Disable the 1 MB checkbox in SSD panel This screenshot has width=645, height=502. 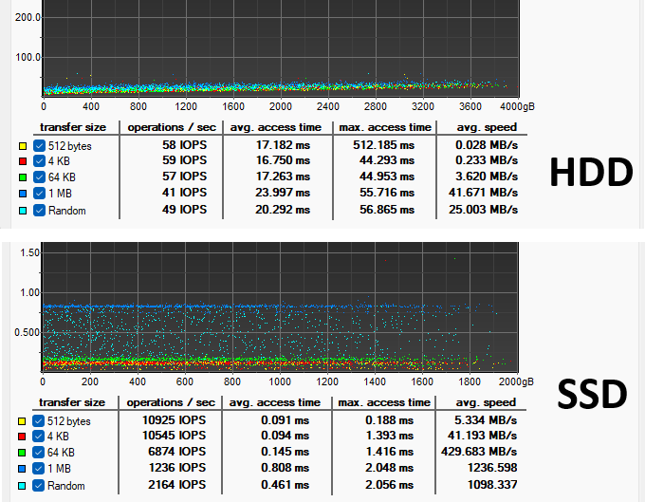(x=38, y=468)
